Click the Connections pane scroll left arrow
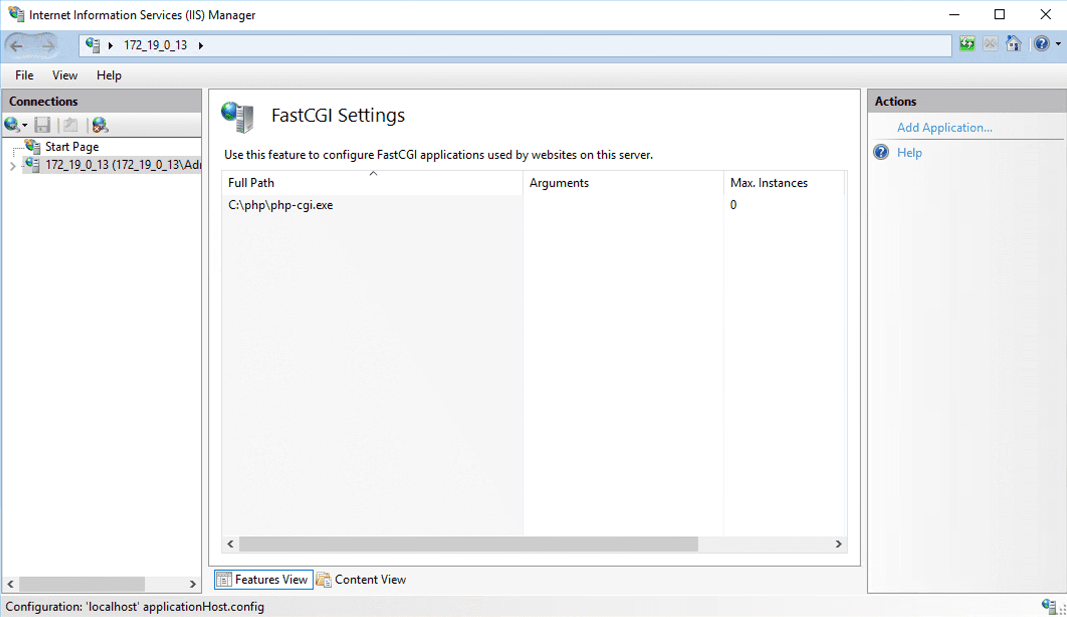1067x617 pixels. click(11, 584)
